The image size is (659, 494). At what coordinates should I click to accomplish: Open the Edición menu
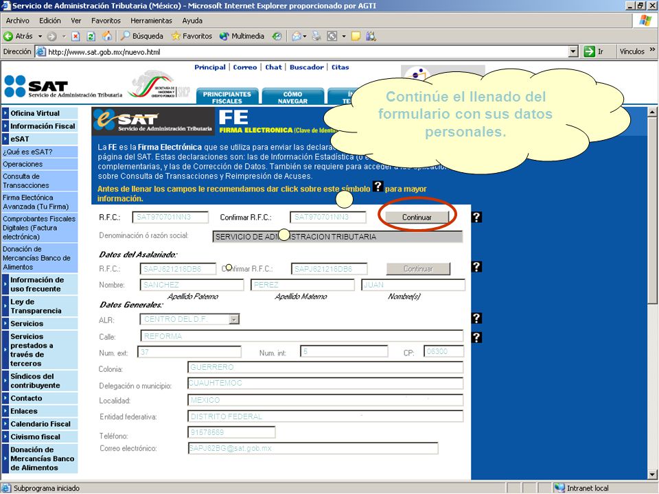50,21
